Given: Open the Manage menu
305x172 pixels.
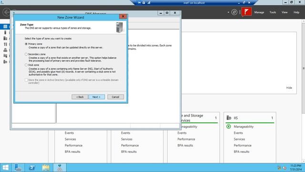Looking at the screenshot, I should click(x=259, y=12).
